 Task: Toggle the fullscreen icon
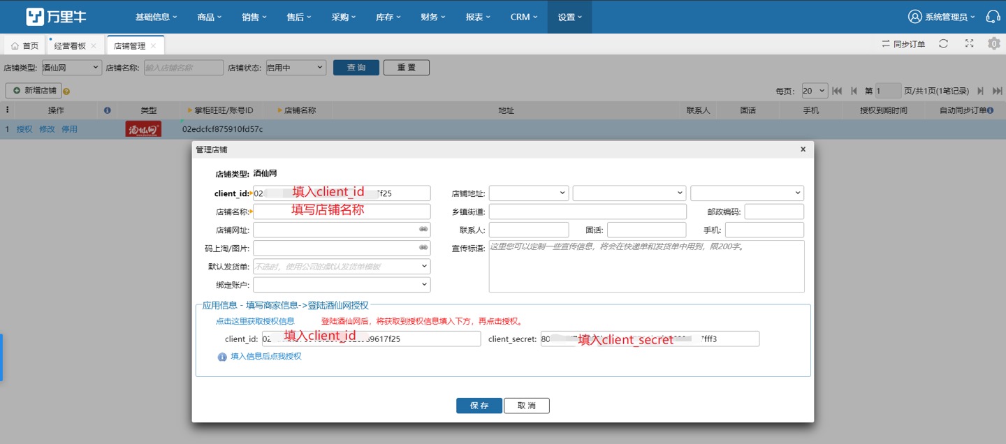pos(969,43)
